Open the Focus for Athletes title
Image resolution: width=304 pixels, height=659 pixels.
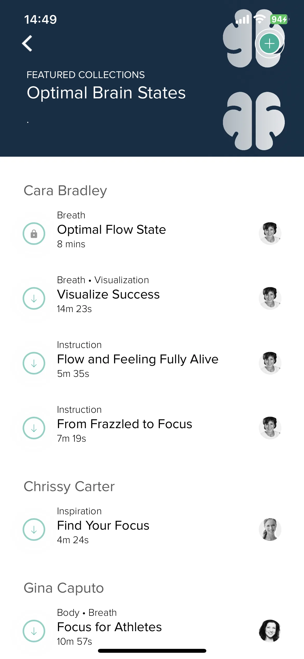click(109, 627)
